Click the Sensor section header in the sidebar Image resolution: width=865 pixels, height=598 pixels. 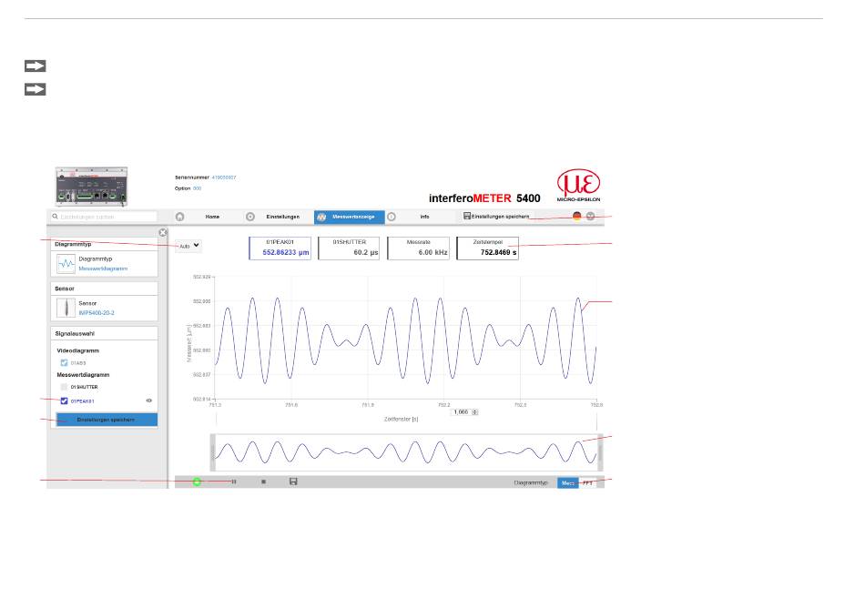(105, 289)
